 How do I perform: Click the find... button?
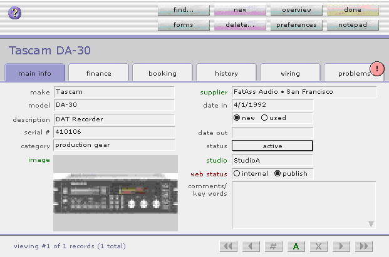tap(184, 10)
